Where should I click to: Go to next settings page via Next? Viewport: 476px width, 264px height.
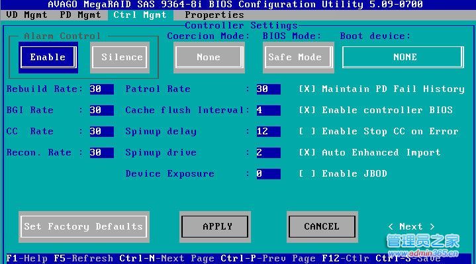411,227
